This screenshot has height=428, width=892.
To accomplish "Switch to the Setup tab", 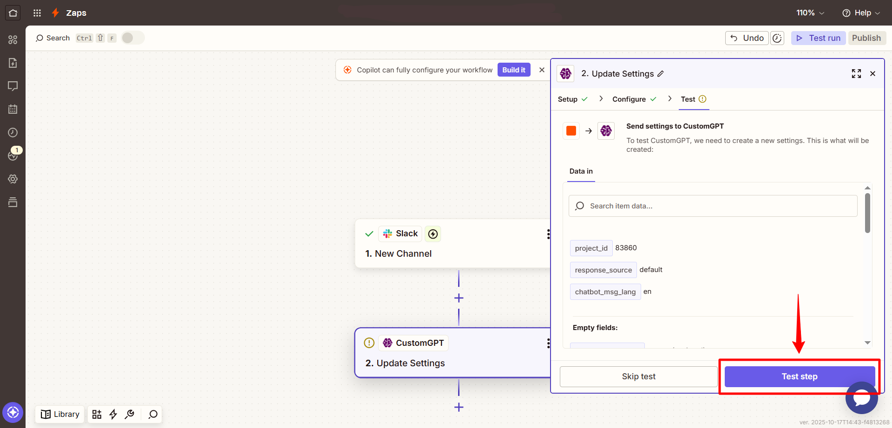I will [572, 99].
